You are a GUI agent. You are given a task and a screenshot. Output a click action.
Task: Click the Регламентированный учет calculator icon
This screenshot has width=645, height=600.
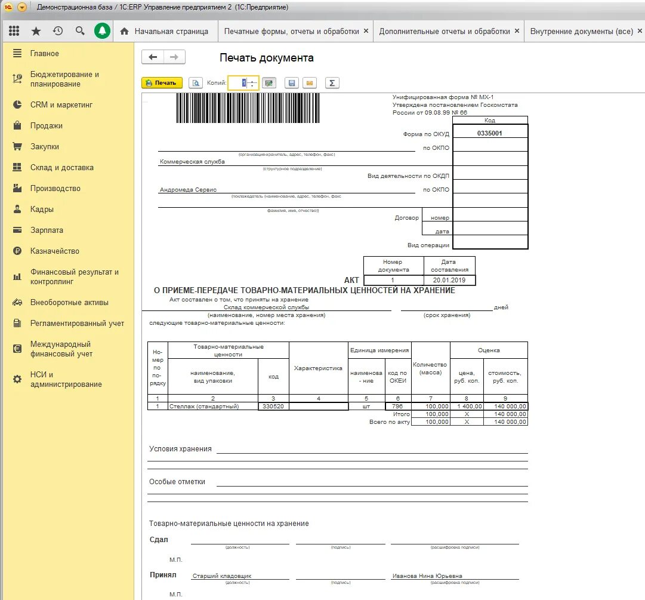(17, 323)
